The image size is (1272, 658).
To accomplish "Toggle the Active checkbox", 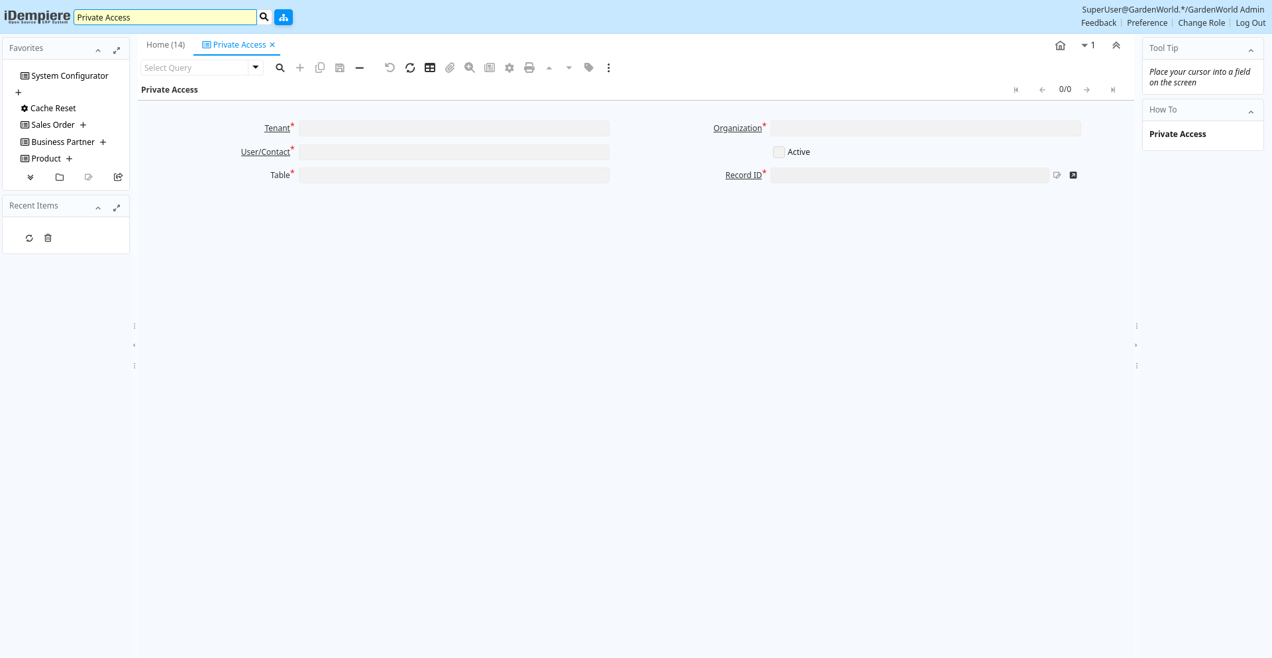I will coord(779,152).
